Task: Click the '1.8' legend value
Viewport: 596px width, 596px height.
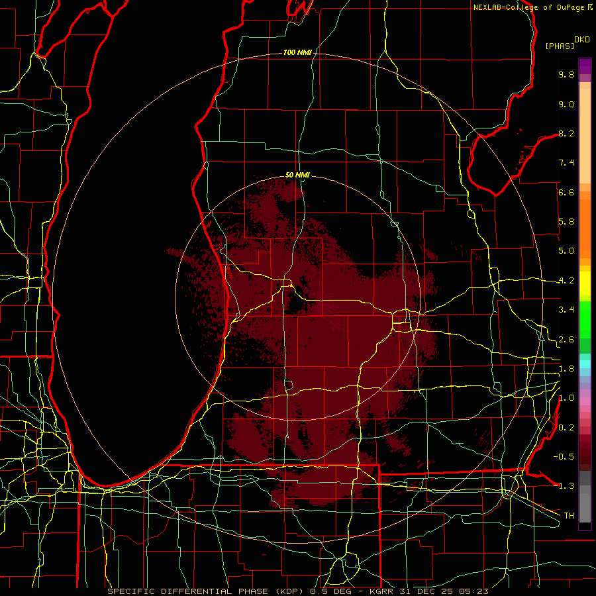Action: pyautogui.click(x=566, y=369)
